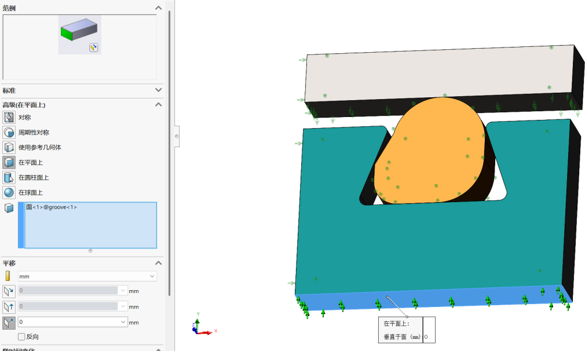Toggle the normal-to-plane translation icon

click(x=9, y=323)
